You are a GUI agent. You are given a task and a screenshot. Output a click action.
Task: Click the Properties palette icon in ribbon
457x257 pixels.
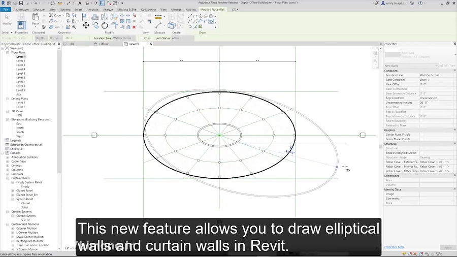(21, 25)
